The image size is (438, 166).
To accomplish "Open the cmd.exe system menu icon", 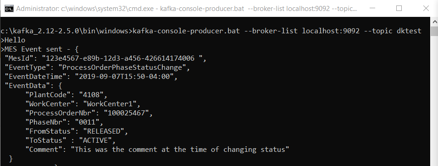I will pyautogui.click(x=9, y=9).
